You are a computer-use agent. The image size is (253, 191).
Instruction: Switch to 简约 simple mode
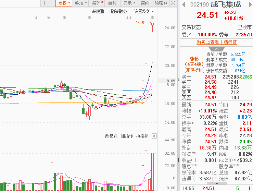pos(145,3)
